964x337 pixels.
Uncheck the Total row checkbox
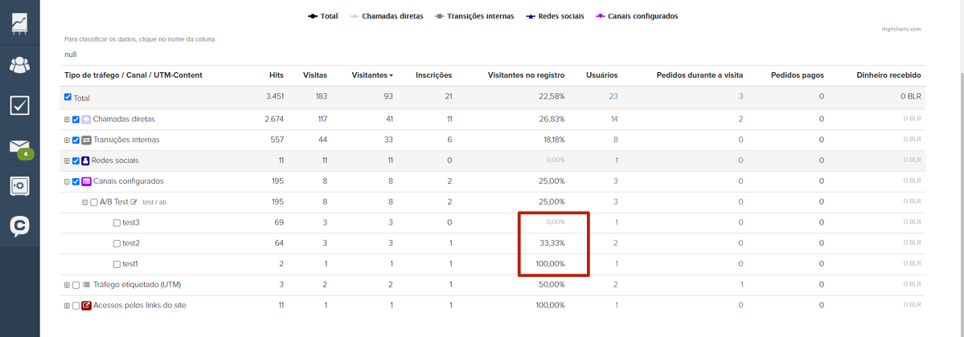pyautogui.click(x=68, y=97)
